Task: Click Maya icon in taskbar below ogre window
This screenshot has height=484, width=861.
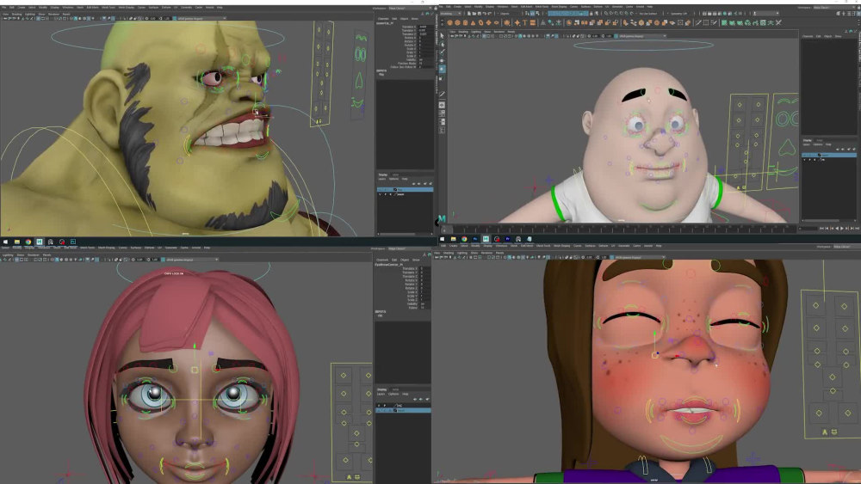Action: pos(39,242)
